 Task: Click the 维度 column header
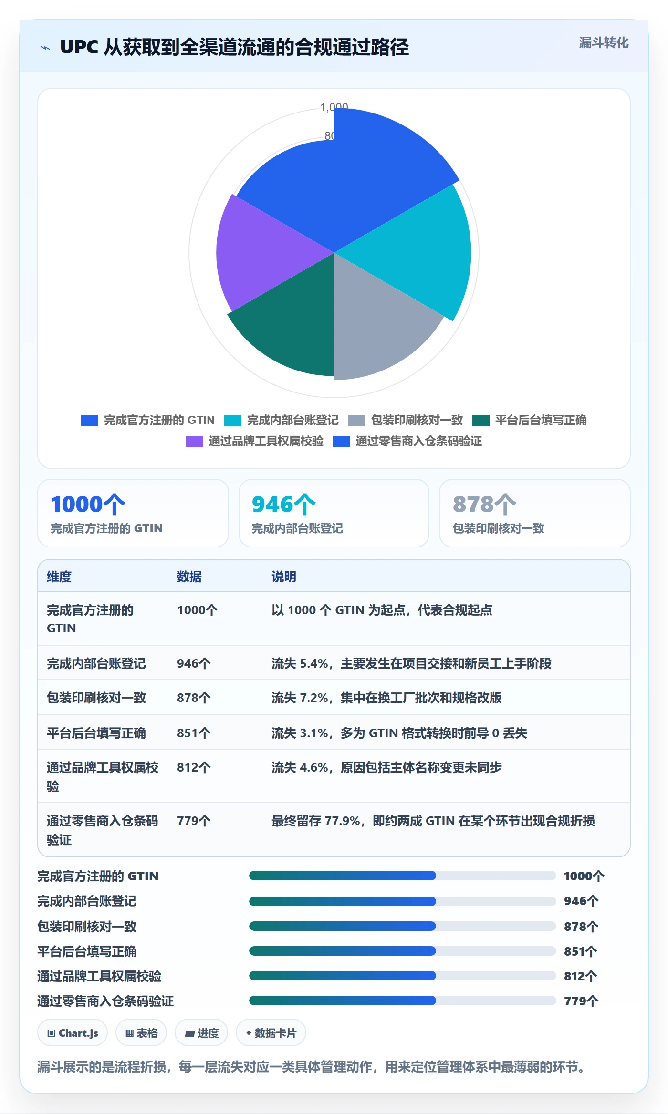coord(59,577)
